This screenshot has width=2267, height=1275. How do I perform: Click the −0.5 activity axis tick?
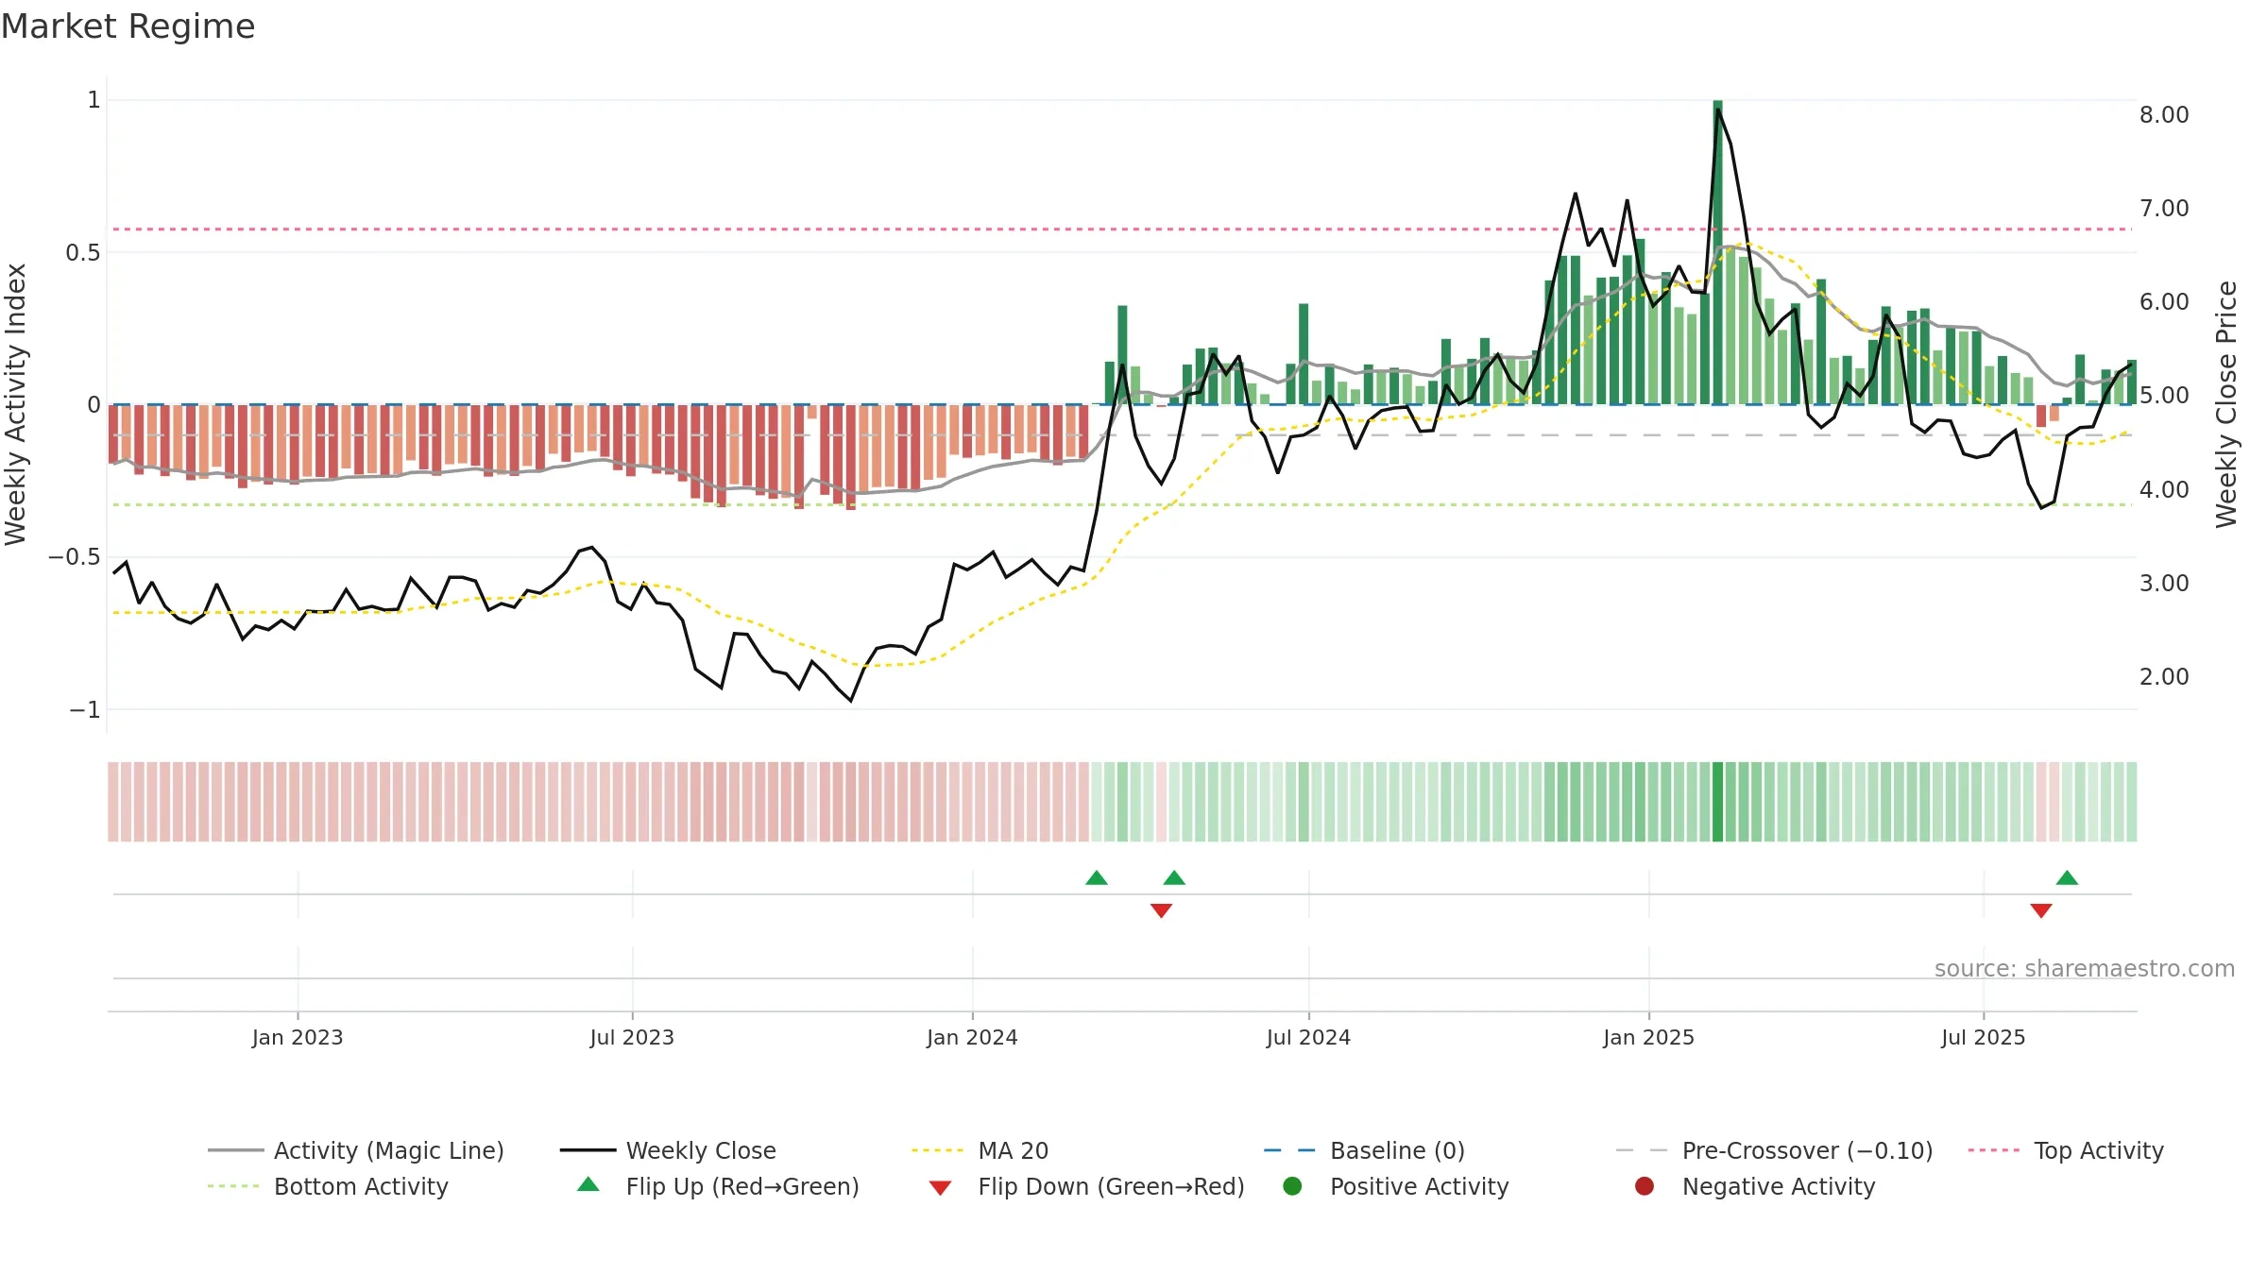[74, 557]
